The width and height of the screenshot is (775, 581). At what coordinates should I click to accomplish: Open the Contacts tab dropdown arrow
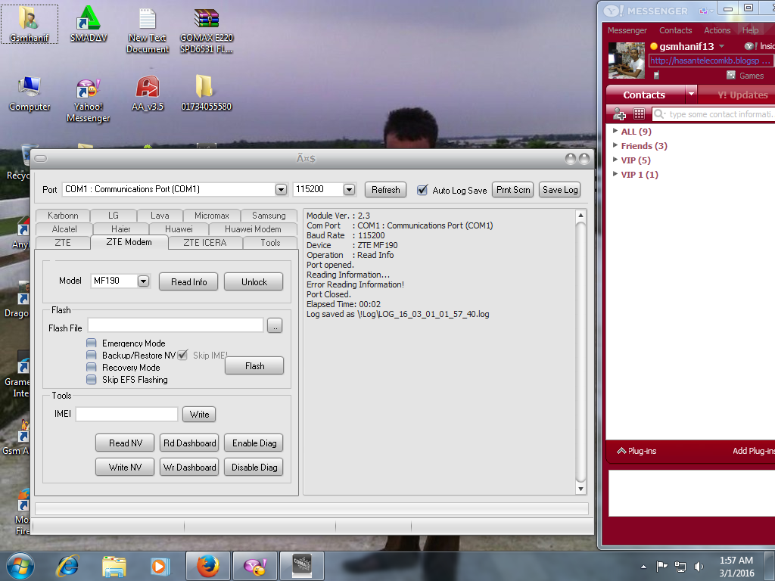pyautogui.click(x=692, y=93)
